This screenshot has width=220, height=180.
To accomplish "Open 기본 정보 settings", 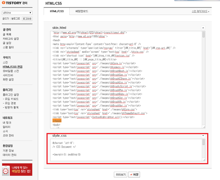I will pyautogui.click(x=8, y=150).
